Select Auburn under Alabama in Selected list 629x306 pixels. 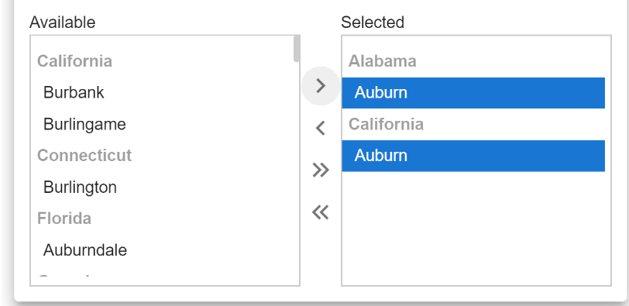(473, 93)
